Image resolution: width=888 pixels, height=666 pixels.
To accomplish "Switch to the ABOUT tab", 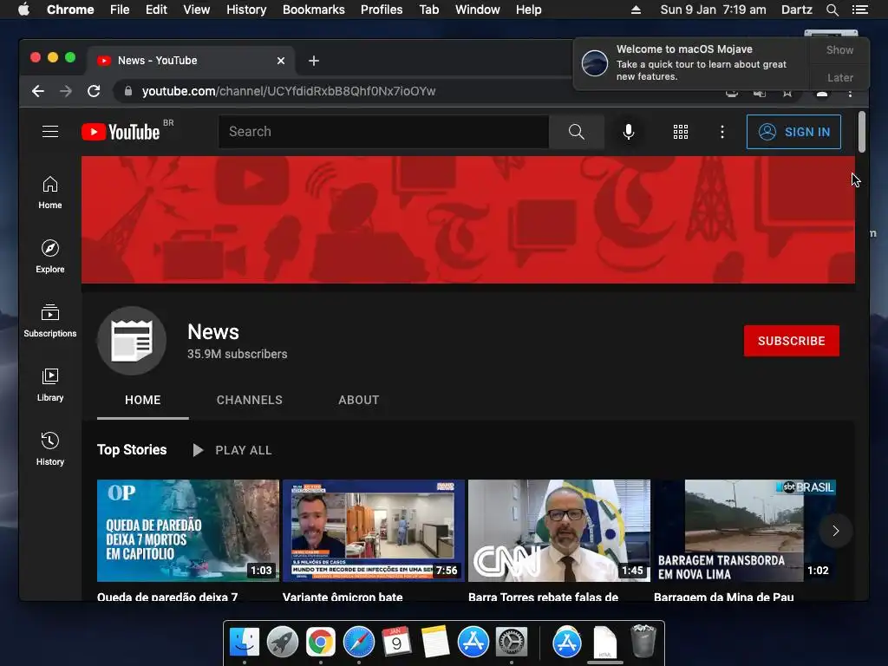I will pos(358,400).
